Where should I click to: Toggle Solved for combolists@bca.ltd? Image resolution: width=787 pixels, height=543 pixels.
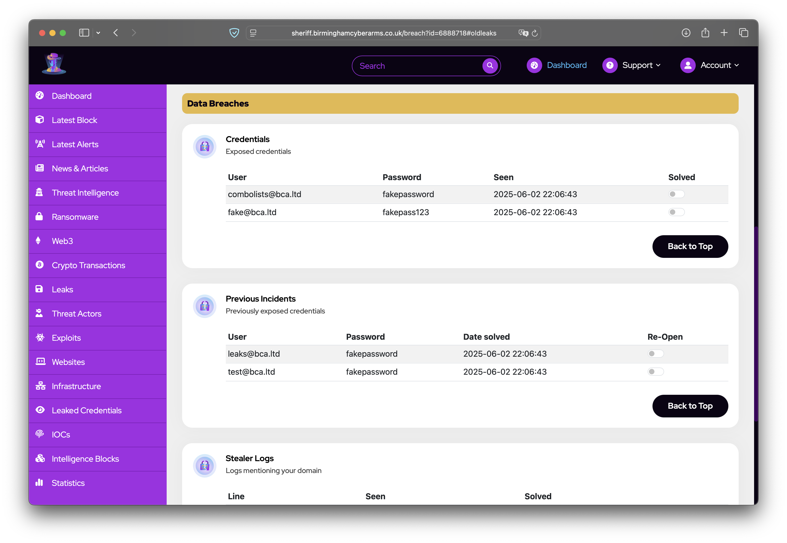(676, 194)
